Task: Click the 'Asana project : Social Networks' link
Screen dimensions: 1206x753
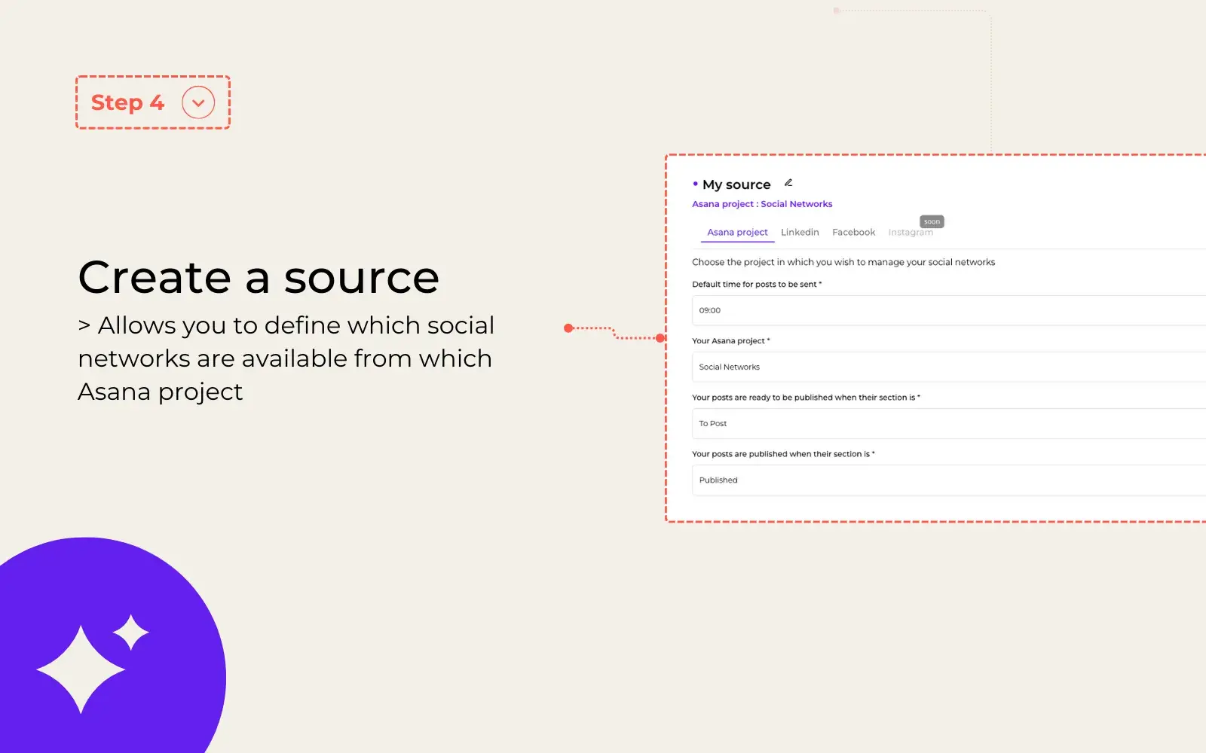Action: [762, 204]
